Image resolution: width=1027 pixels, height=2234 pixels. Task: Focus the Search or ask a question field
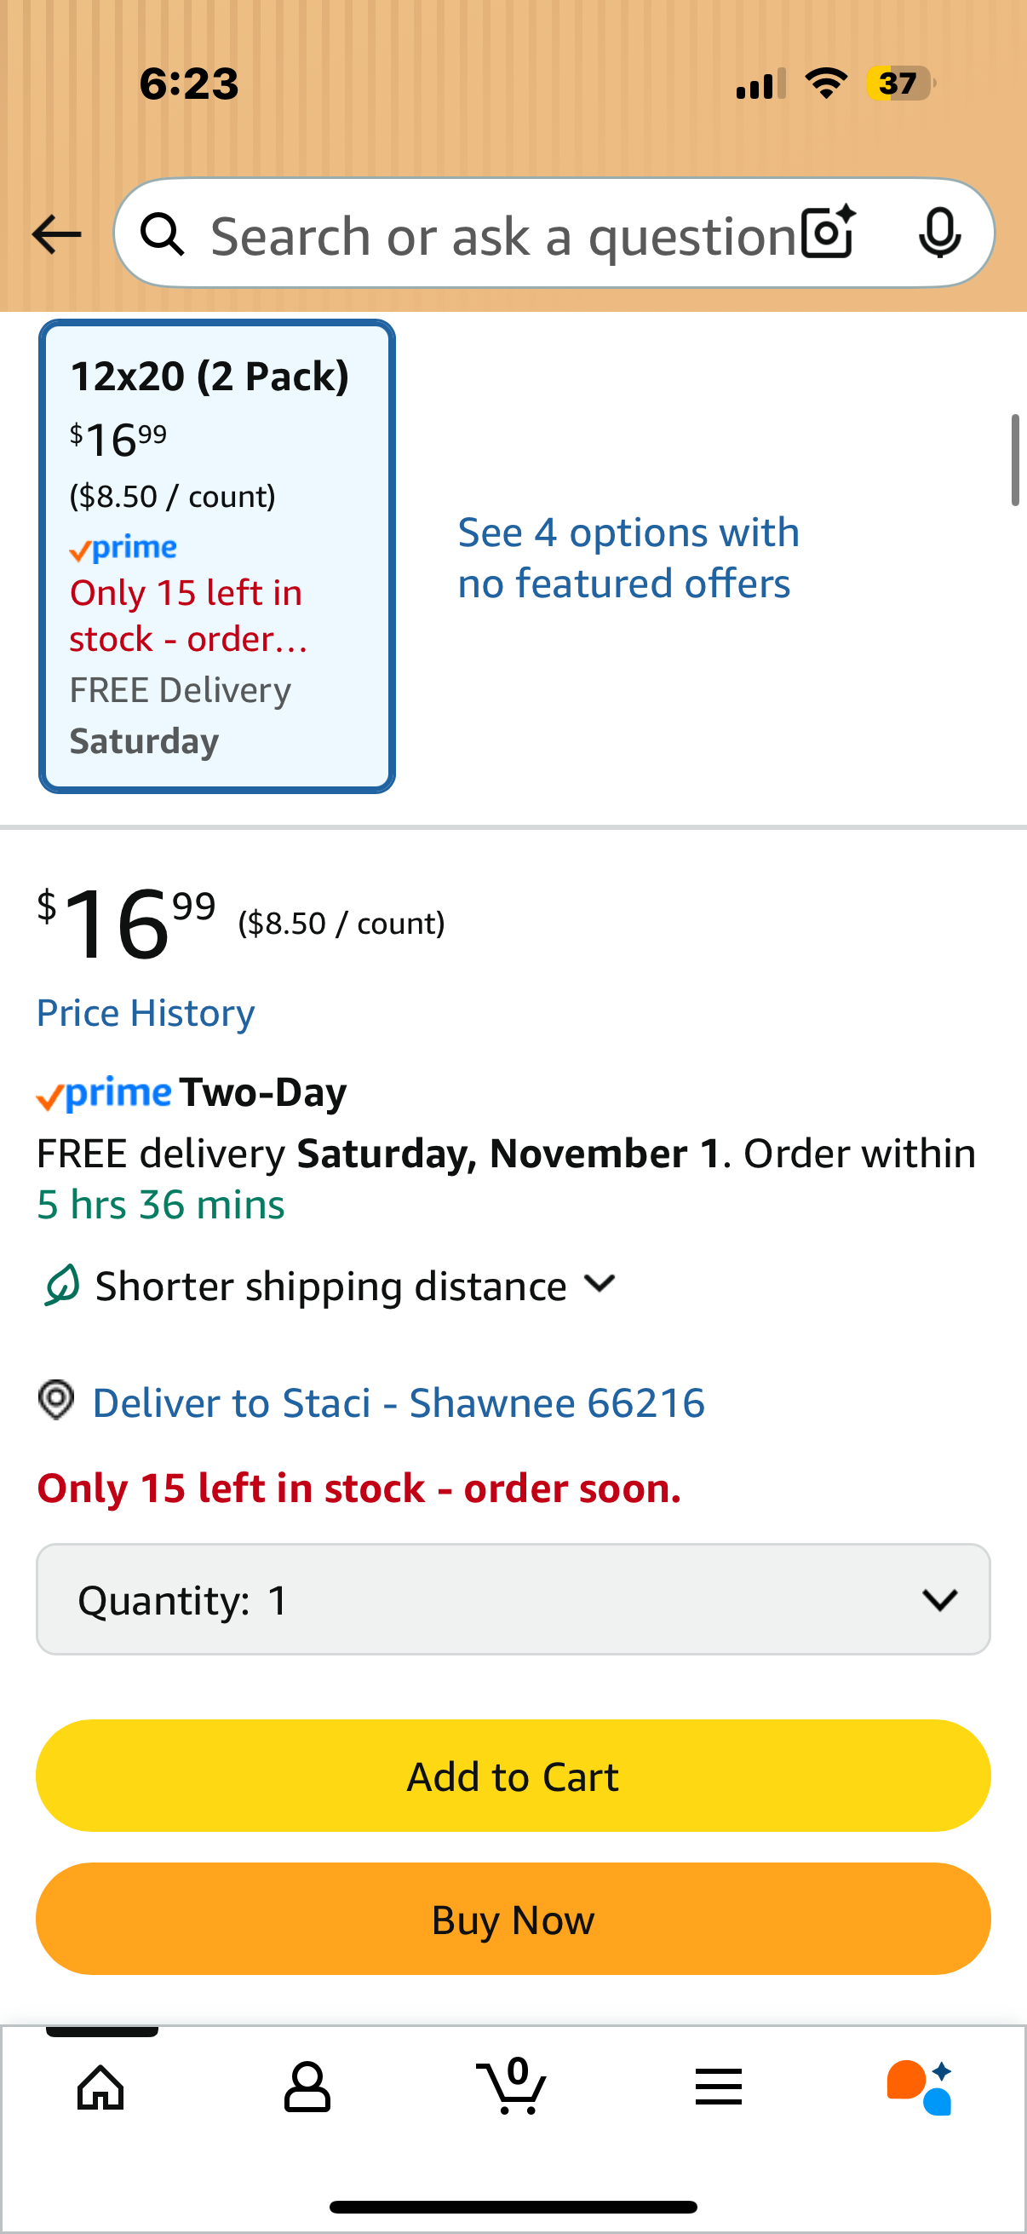point(502,236)
